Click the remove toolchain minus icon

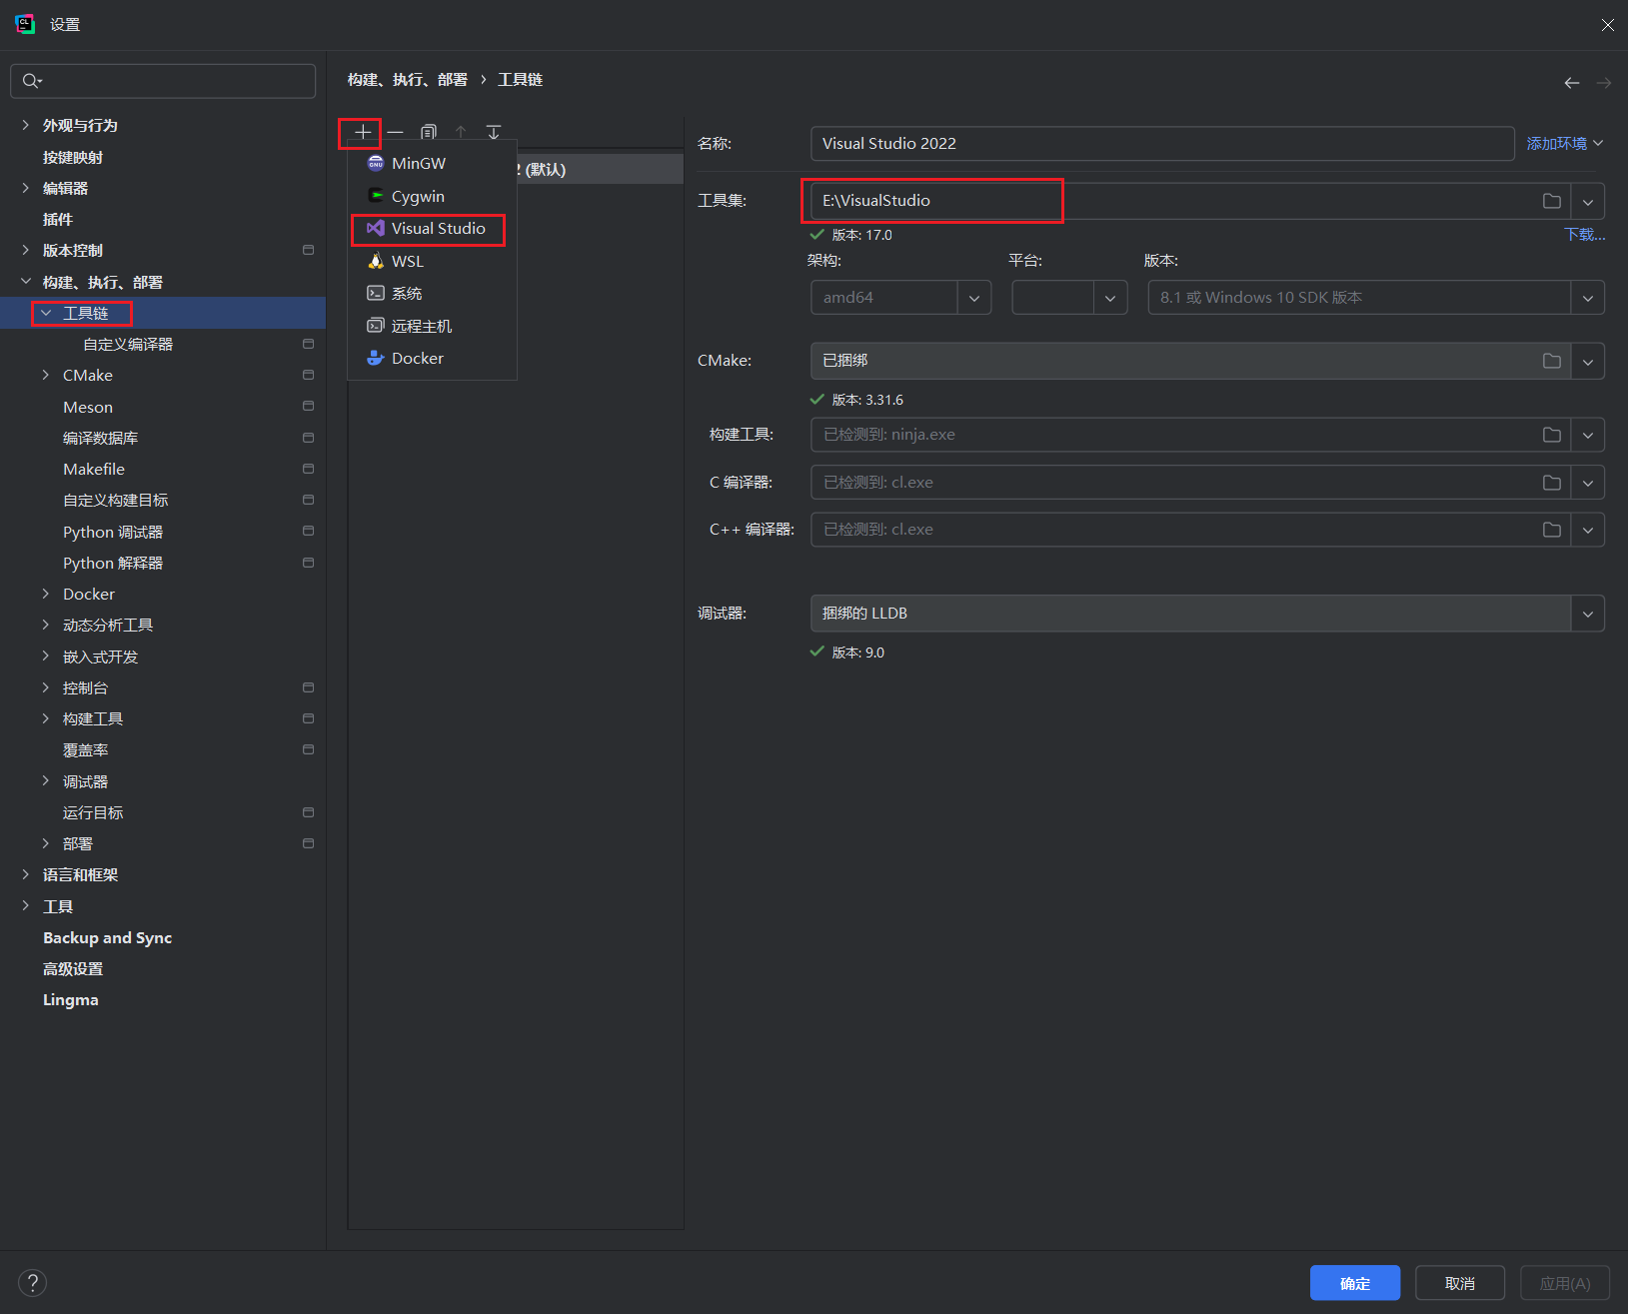396,132
